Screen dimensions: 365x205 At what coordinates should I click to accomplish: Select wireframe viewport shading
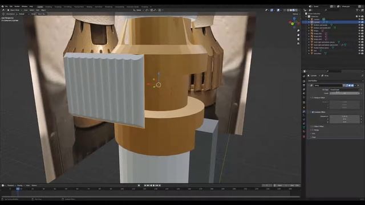point(288,10)
